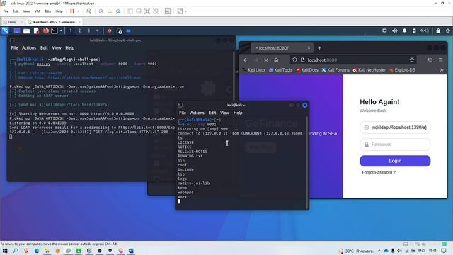Click the Password field
Screen dimensions: 453x255
(395, 144)
